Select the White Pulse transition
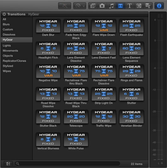This screenshot has height=168, width=167. (76, 139)
